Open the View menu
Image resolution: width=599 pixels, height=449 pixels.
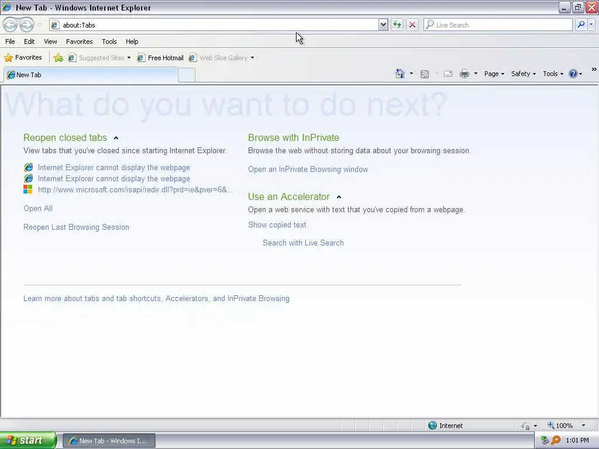point(50,42)
